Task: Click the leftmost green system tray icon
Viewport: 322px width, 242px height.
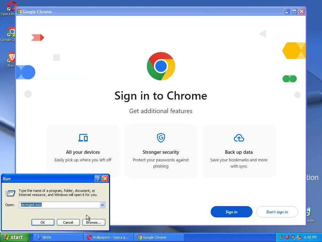Action: coord(281,237)
